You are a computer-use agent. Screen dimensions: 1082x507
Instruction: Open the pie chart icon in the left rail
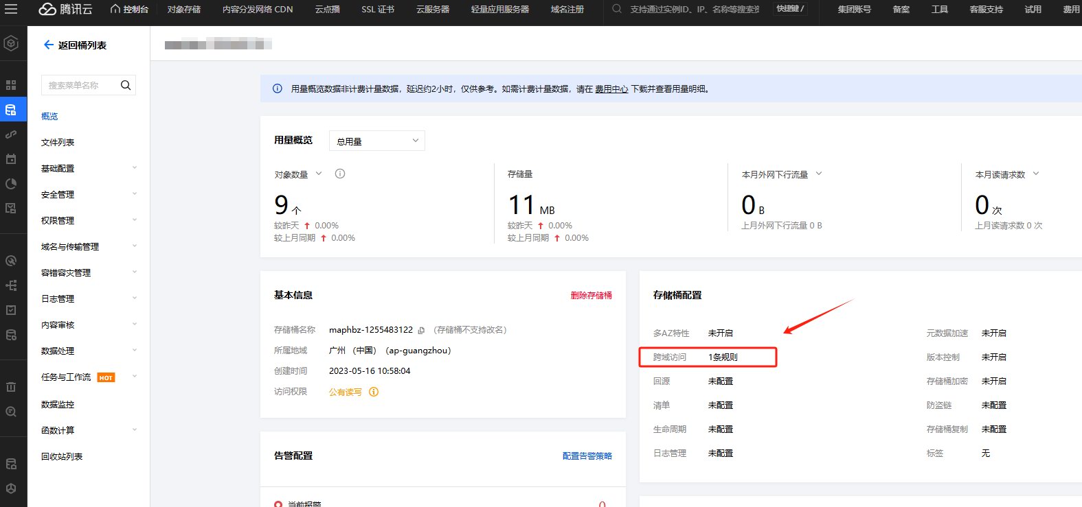point(11,184)
